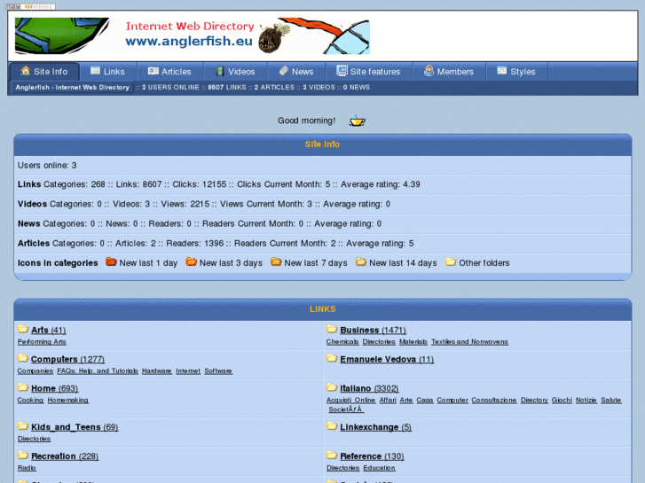The width and height of the screenshot is (645, 483).
Task: Open the Cooking subcategory link
Action: click(30, 400)
